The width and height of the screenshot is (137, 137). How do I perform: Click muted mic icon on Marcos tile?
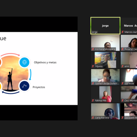[x=123, y=32]
